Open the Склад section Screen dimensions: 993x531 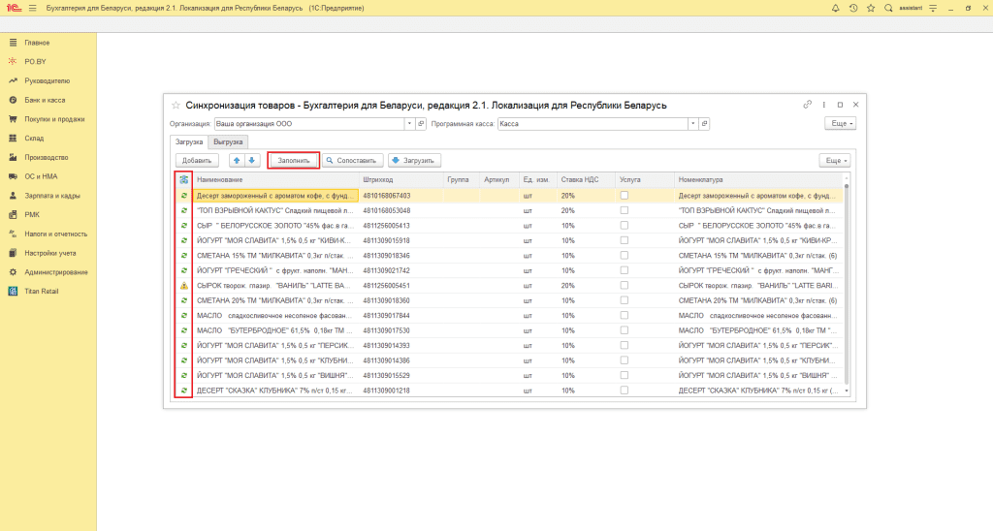coord(34,138)
